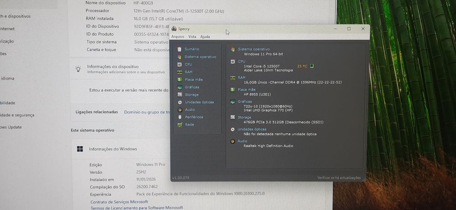Click the CPU icon in summary pane
The width and height of the screenshot is (456, 210).
(x=233, y=61)
